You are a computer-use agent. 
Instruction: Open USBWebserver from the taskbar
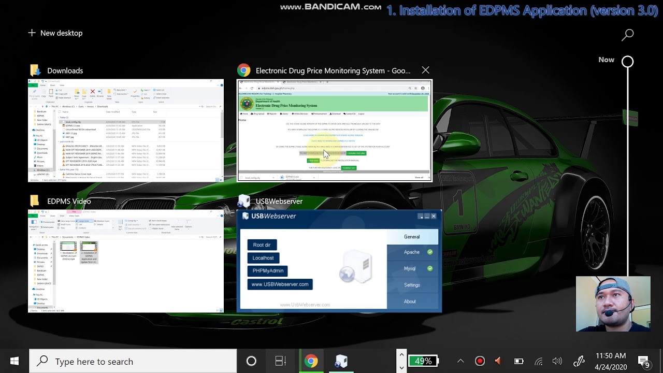coord(341,361)
